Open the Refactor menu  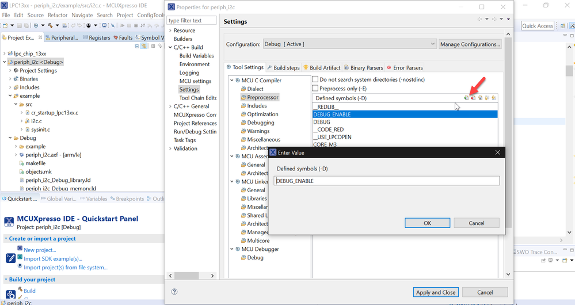(58, 15)
